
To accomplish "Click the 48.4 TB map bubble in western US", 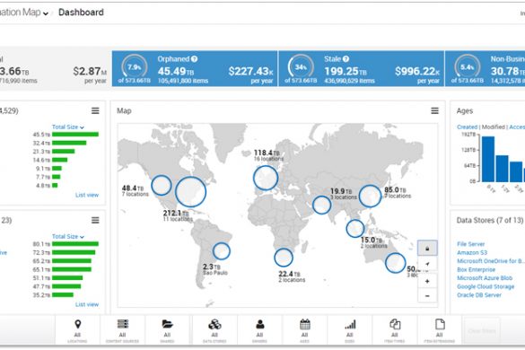I will pyautogui.click(x=162, y=185).
